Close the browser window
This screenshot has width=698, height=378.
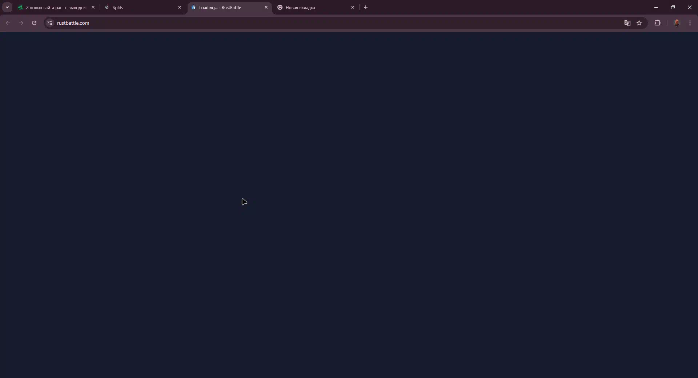click(690, 7)
